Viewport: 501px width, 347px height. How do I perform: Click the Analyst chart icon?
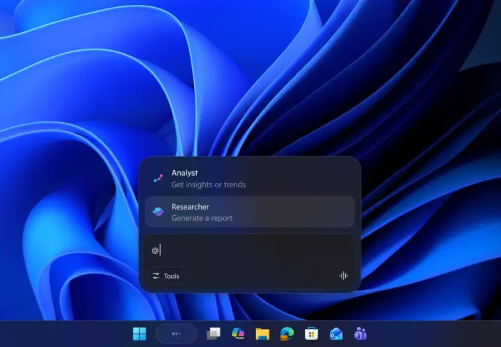(x=158, y=178)
